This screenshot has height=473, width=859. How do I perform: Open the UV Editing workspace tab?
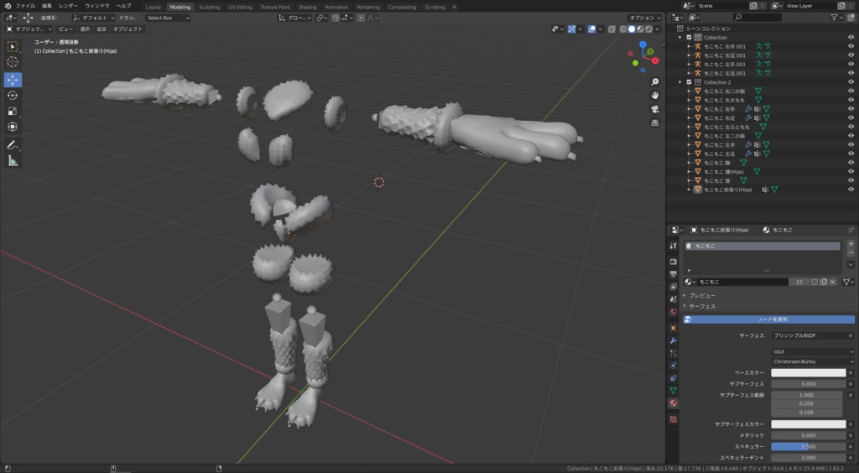pyautogui.click(x=240, y=7)
